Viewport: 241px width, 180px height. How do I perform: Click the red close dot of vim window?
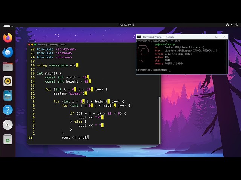[29, 45]
